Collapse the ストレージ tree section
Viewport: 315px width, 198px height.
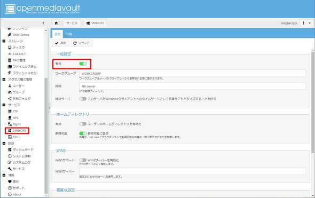pos(4,41)
